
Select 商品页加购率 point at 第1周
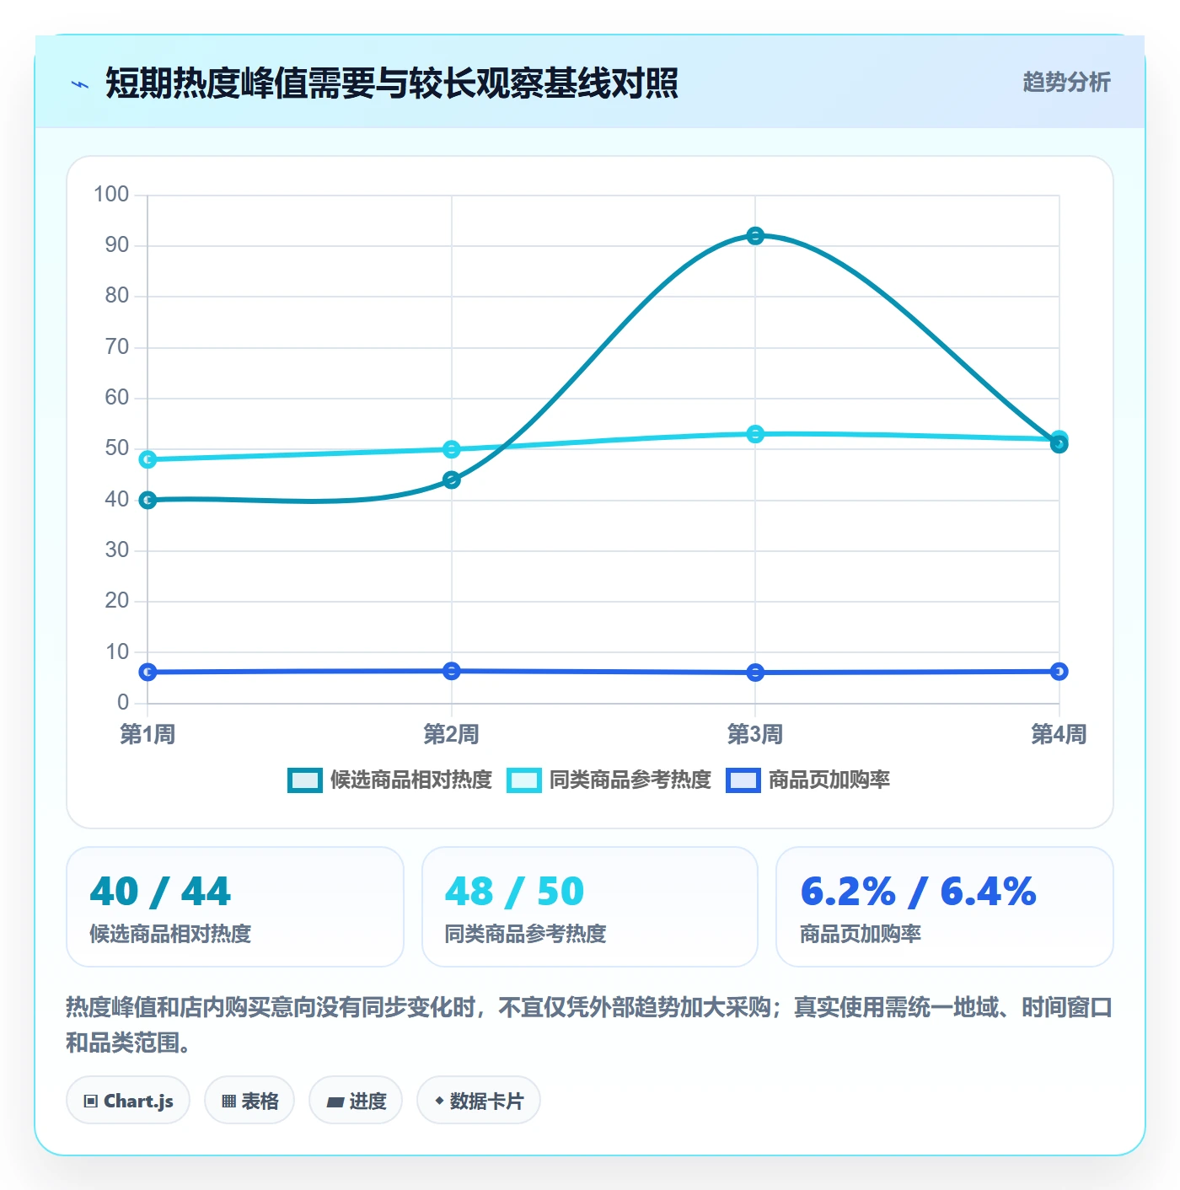147,673
